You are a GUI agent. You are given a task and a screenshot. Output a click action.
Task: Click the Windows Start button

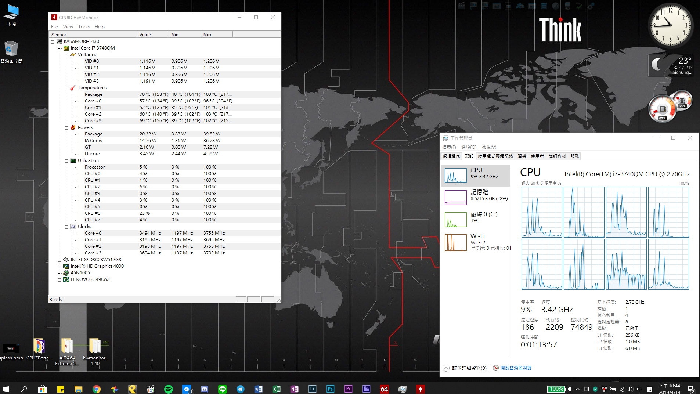click(6, 389)
